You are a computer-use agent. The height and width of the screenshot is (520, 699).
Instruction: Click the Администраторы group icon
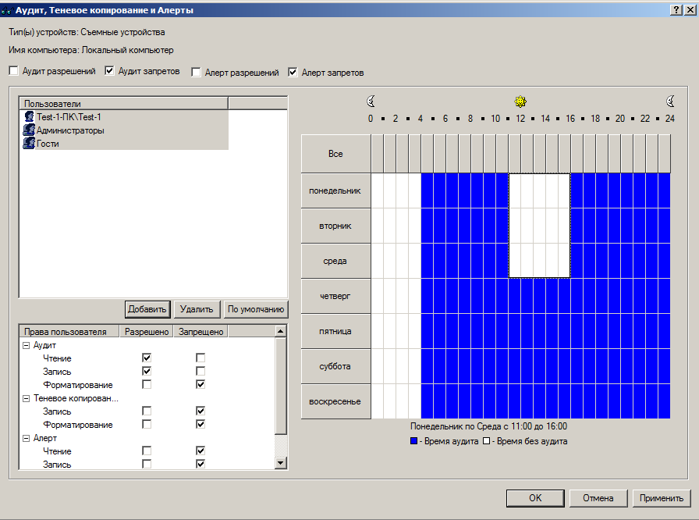[29, 130]
